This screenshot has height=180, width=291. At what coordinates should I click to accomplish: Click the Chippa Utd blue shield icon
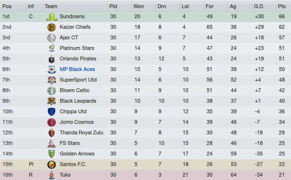pyautogui.click(x=52, y=112)
